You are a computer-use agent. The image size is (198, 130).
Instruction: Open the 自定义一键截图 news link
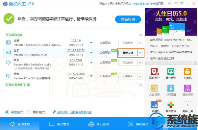(170, 46)
